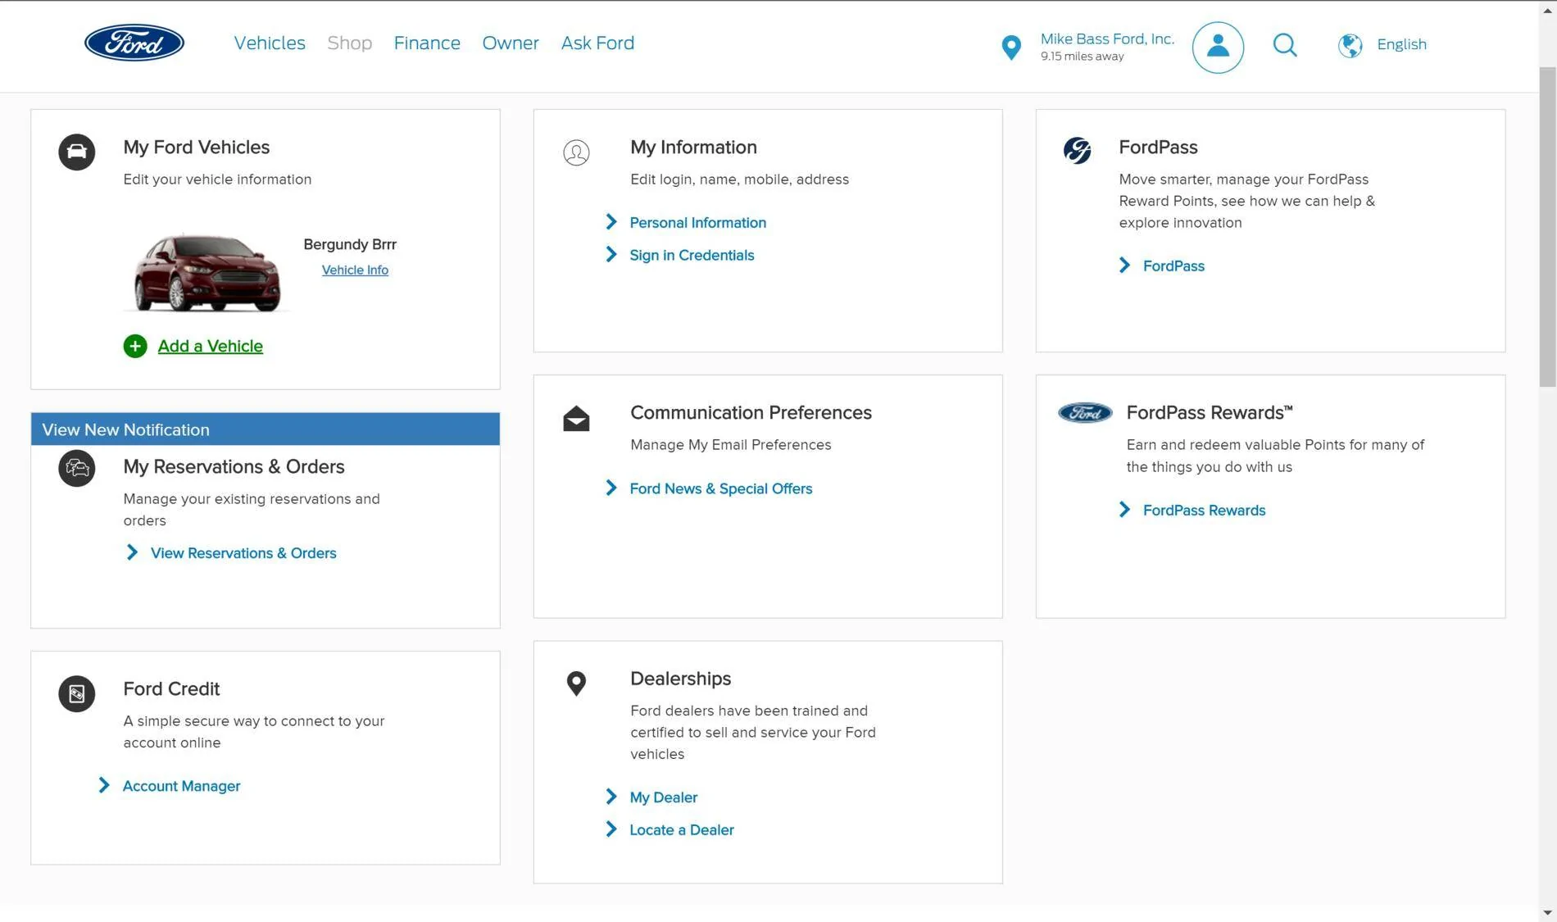Click the chevron beside Ford News & Special Offers
1557x922 pixels.
[x=611, y=488]
